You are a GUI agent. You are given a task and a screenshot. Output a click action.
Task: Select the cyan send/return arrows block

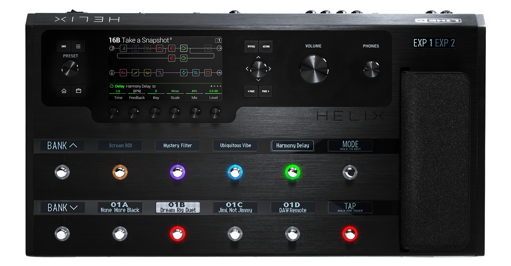[x=184, y=73]
